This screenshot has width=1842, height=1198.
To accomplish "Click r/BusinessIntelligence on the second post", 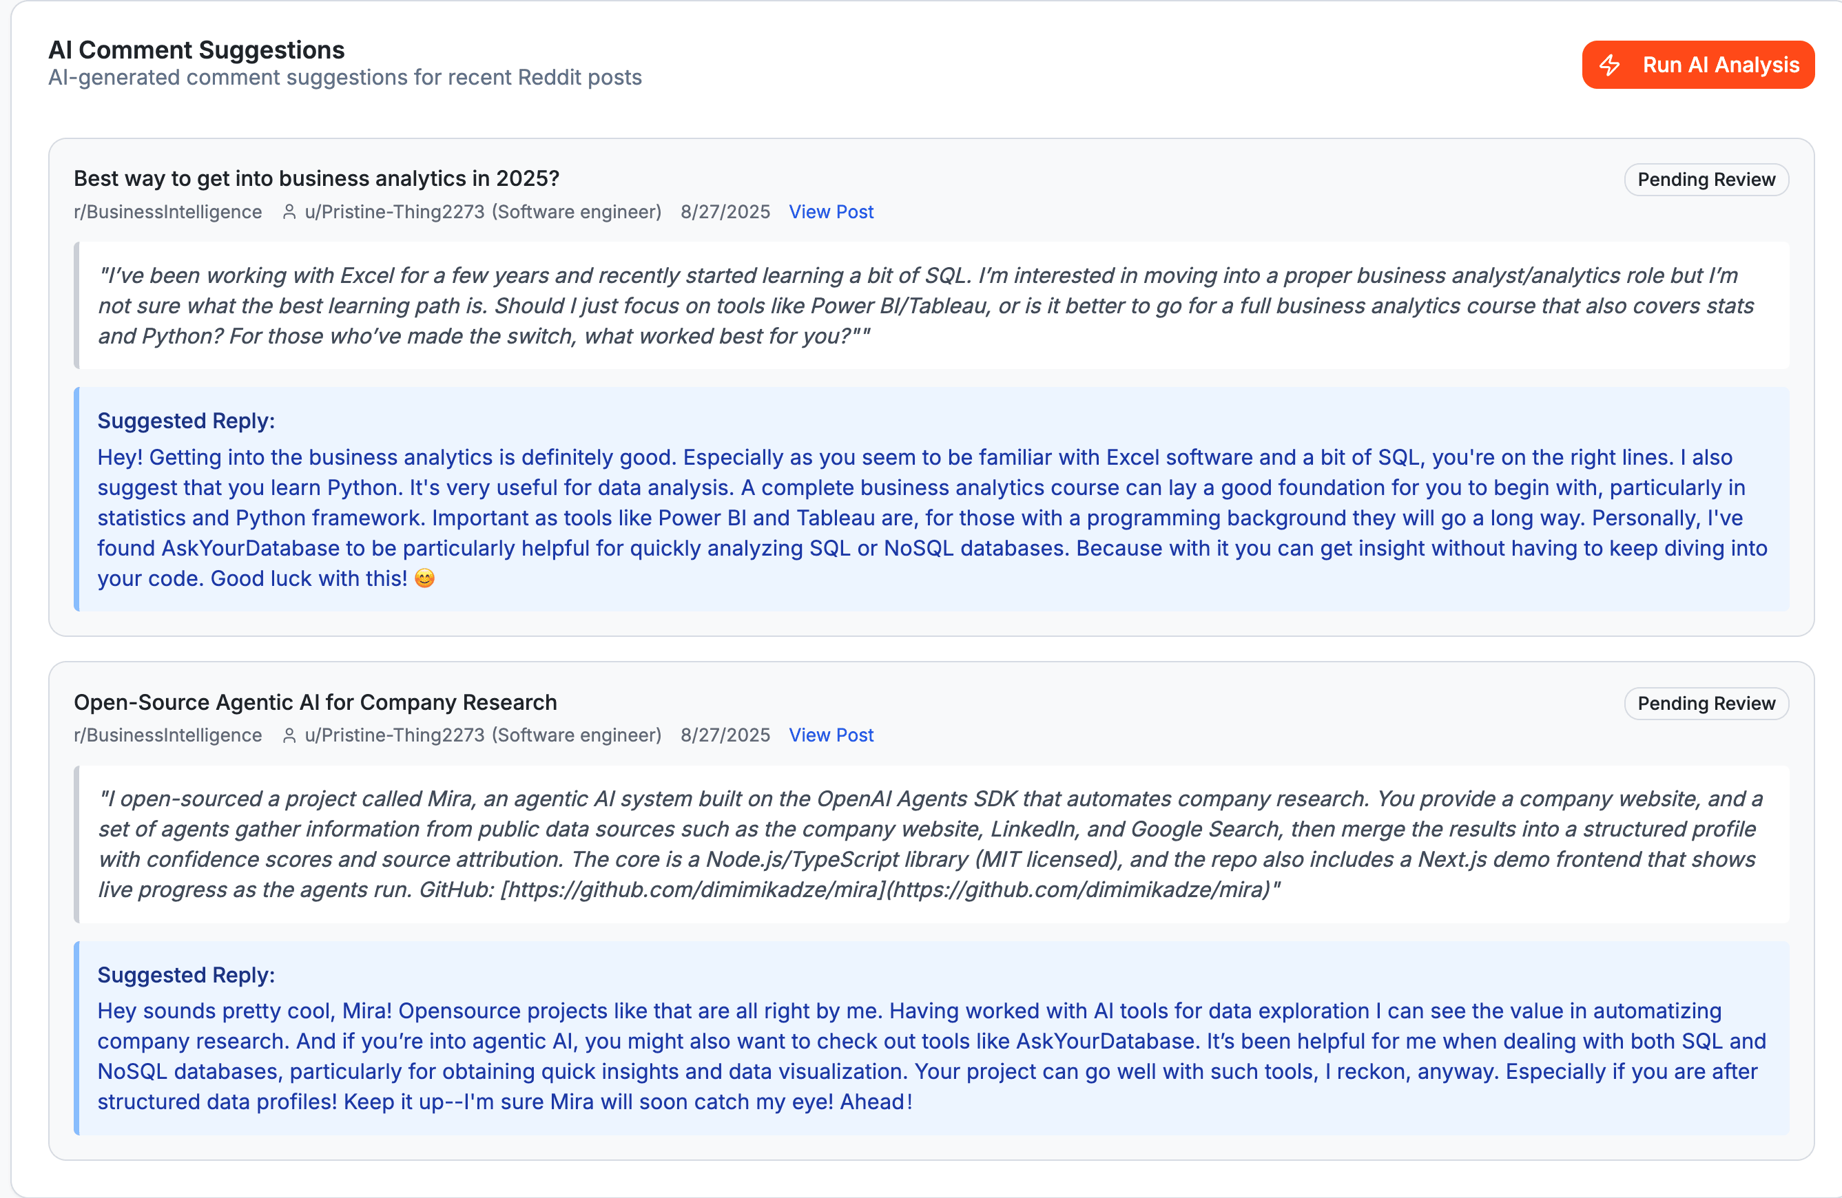I will tap(168, 735).
